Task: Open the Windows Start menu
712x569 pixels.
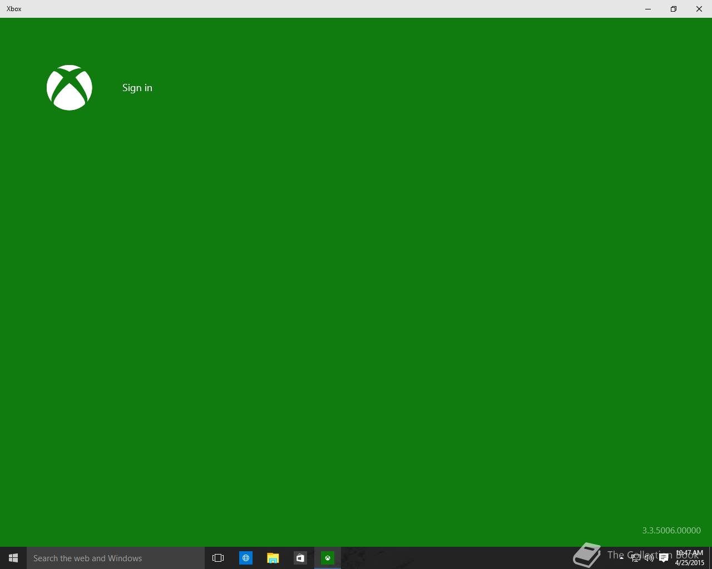Action: 13,558
